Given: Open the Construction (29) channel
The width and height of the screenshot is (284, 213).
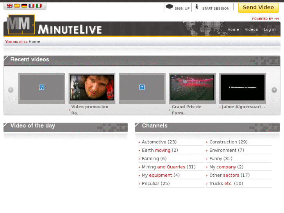Looking at the screenshot, I should (x=229, y=142).
